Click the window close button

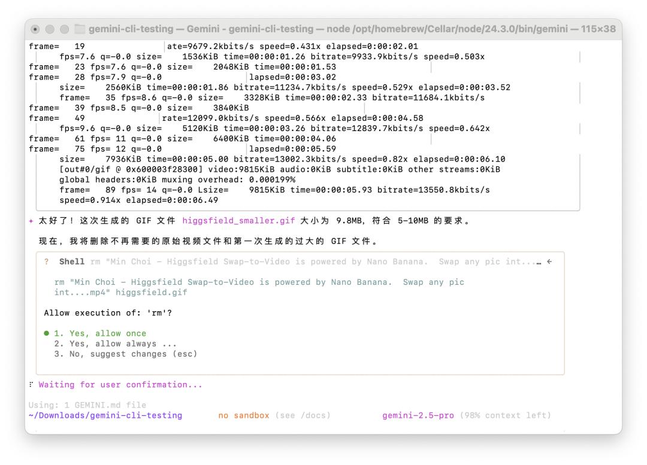tap(35, 29)
